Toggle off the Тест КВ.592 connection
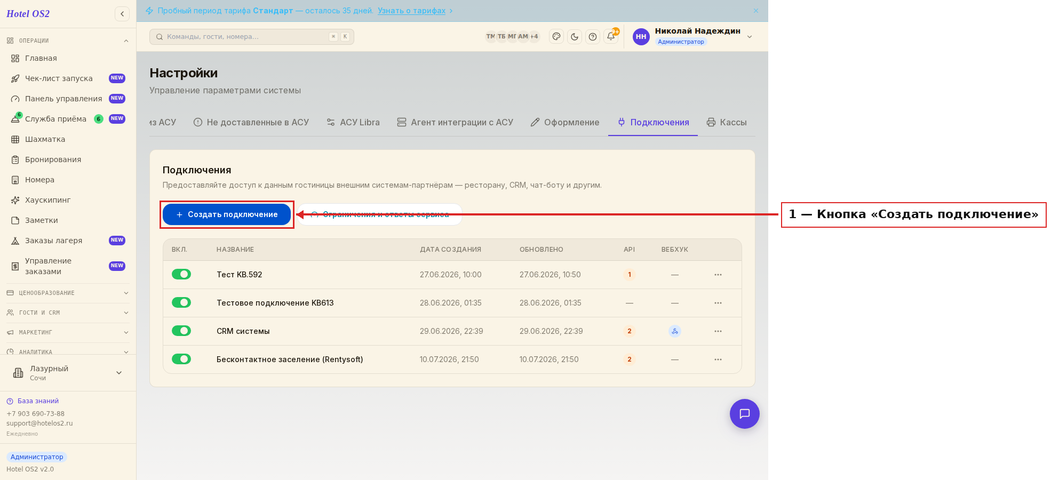 pyautogui.click(x=181, y=274)
